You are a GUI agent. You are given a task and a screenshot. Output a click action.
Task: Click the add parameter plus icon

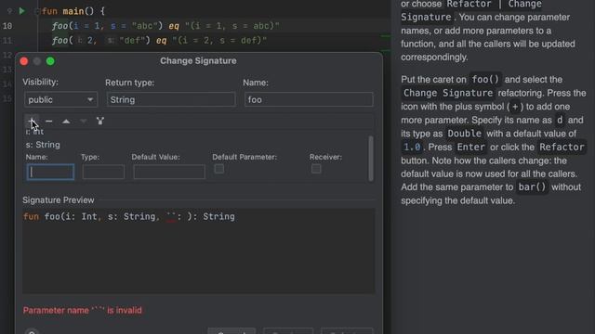coord(33,122)
